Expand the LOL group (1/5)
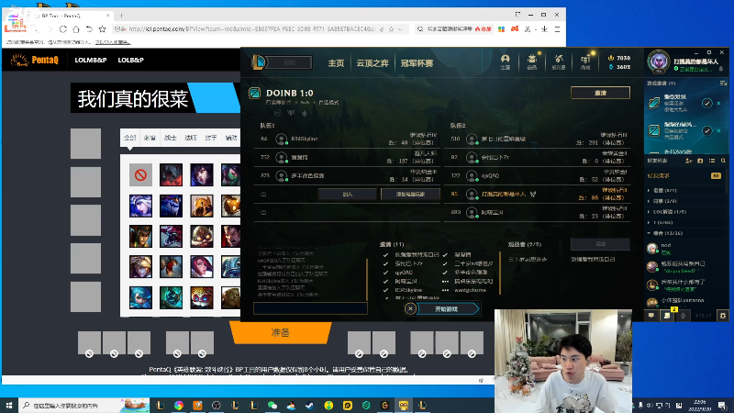Viewport: 734px width, 413px height. (x=684, y=212)
